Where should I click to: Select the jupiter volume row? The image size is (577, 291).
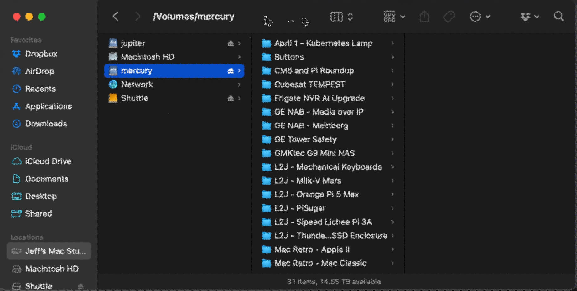[174, 43]
